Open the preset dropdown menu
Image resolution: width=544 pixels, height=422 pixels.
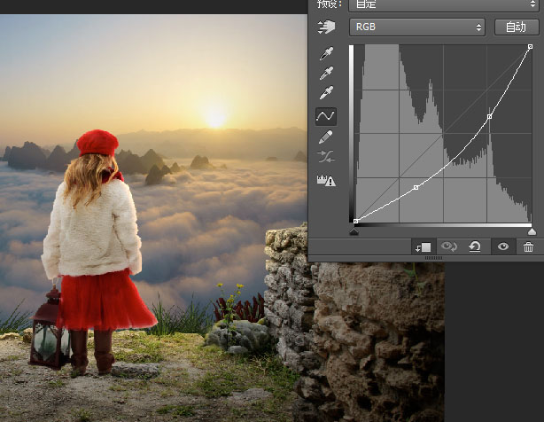pos(444,4)
